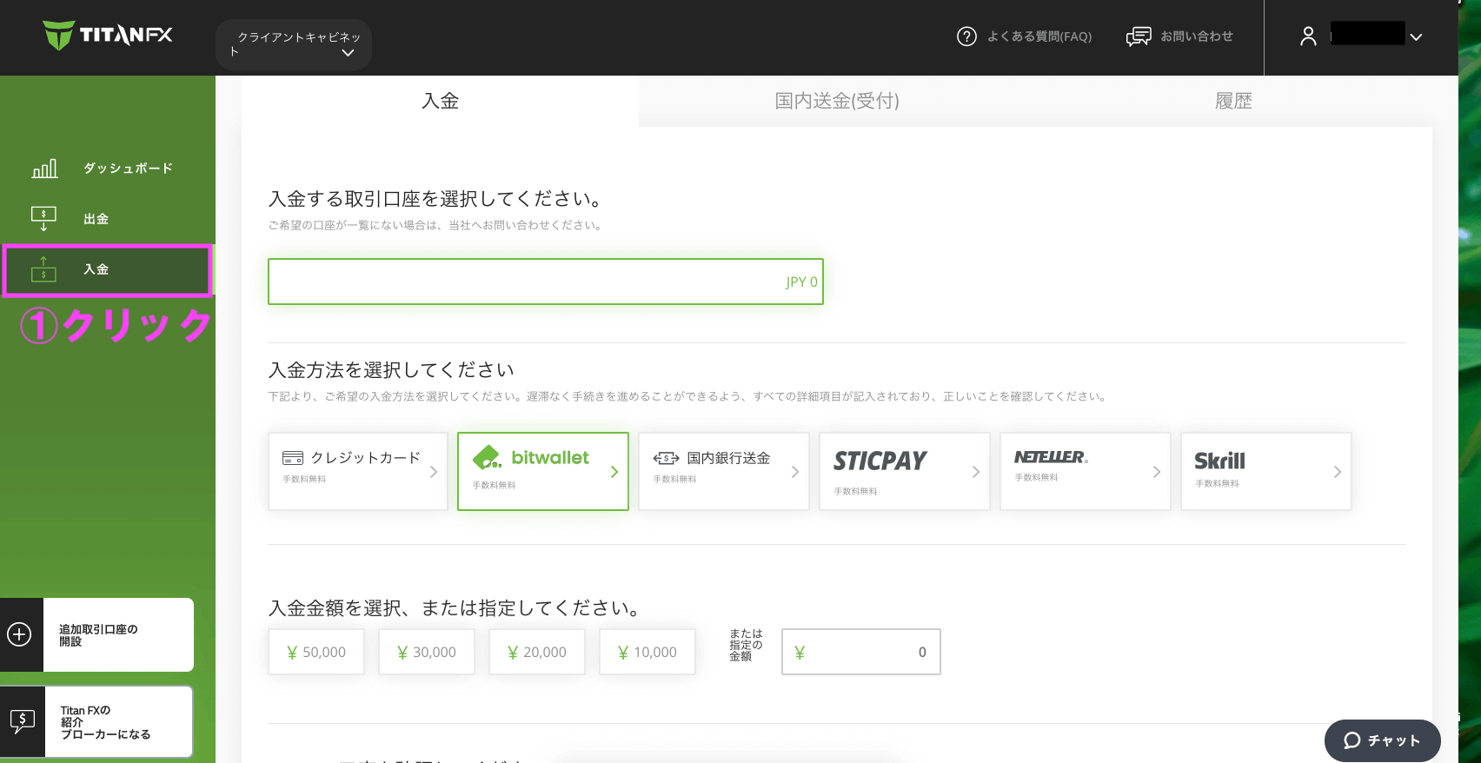
Task: Click the チャット button
Action: click(x=1383, y=740)
